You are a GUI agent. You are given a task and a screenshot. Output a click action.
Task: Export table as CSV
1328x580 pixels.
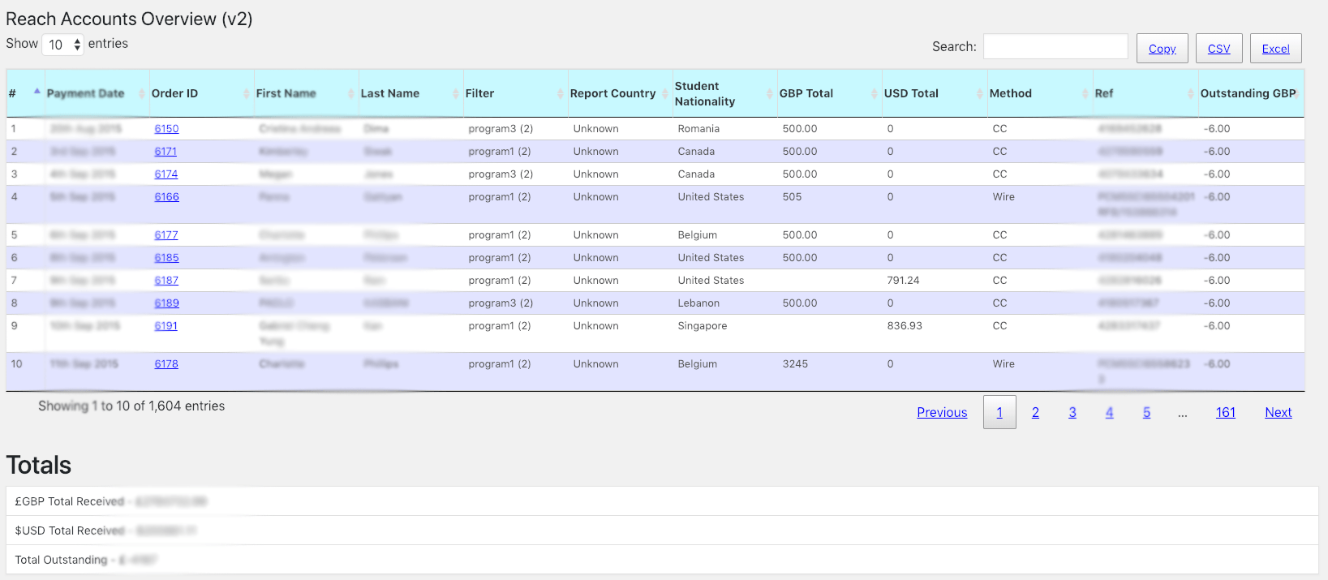coord(1218,49)
